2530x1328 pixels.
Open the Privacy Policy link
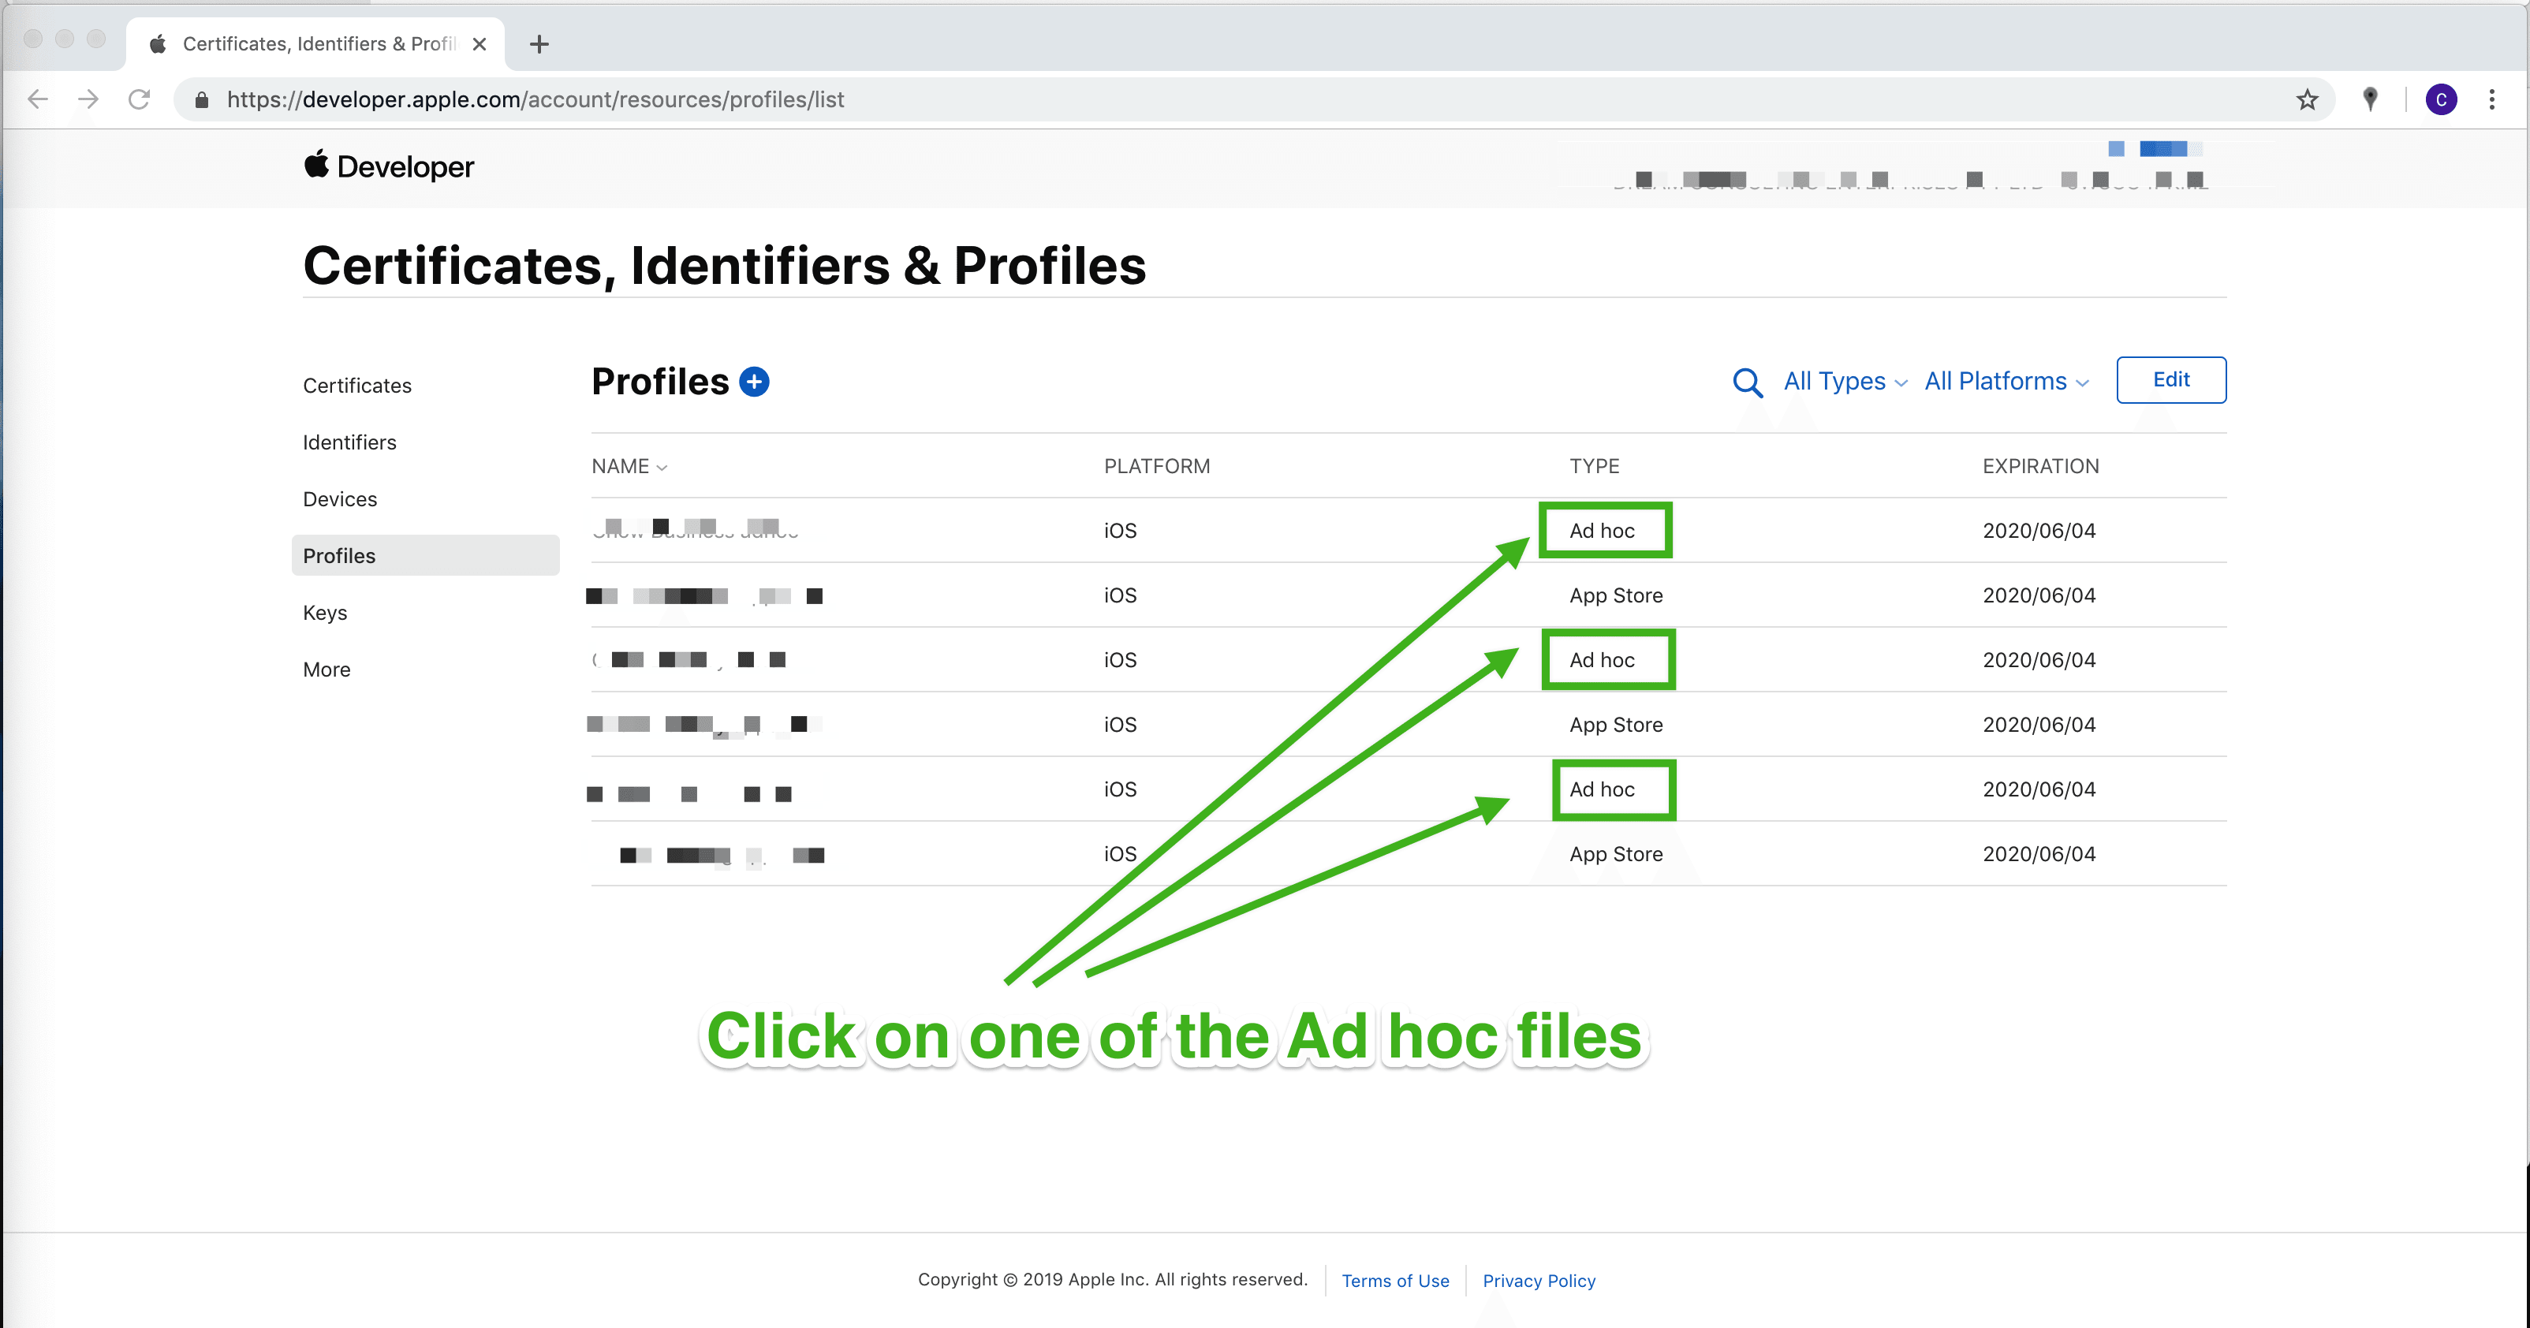point(1538,1281)
